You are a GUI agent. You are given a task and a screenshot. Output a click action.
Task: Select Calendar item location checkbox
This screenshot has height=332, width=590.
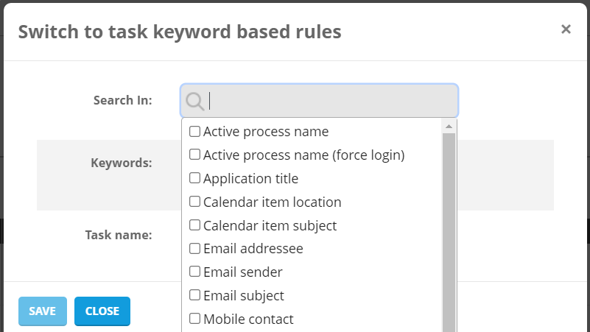tap(195, 202)
